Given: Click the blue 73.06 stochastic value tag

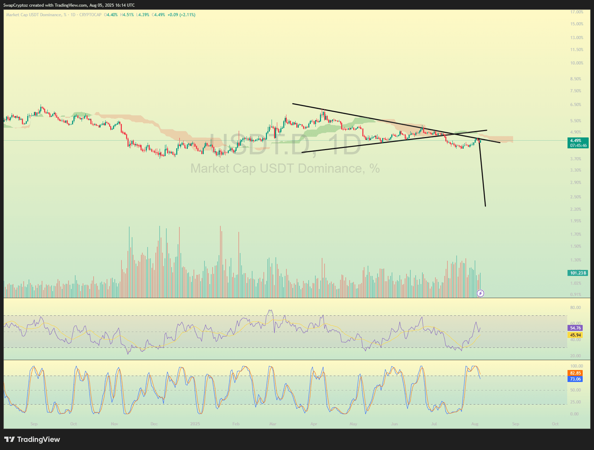Looking at the screenshot, I should [x=575, y=379].
